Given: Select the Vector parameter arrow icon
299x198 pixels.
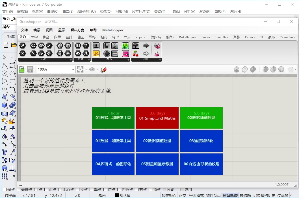Looking at the screenshot, I should [23, 46].
